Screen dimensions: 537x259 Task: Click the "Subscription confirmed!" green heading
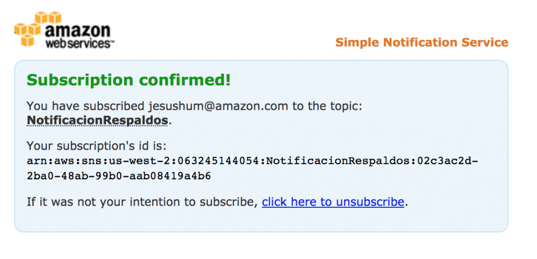click(128, 80)
